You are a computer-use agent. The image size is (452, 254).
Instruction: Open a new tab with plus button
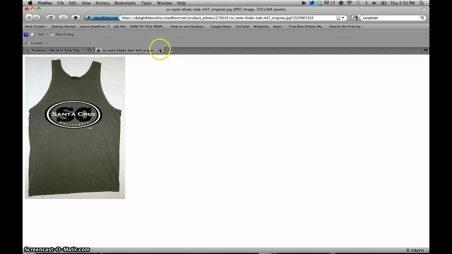point(169,50)
